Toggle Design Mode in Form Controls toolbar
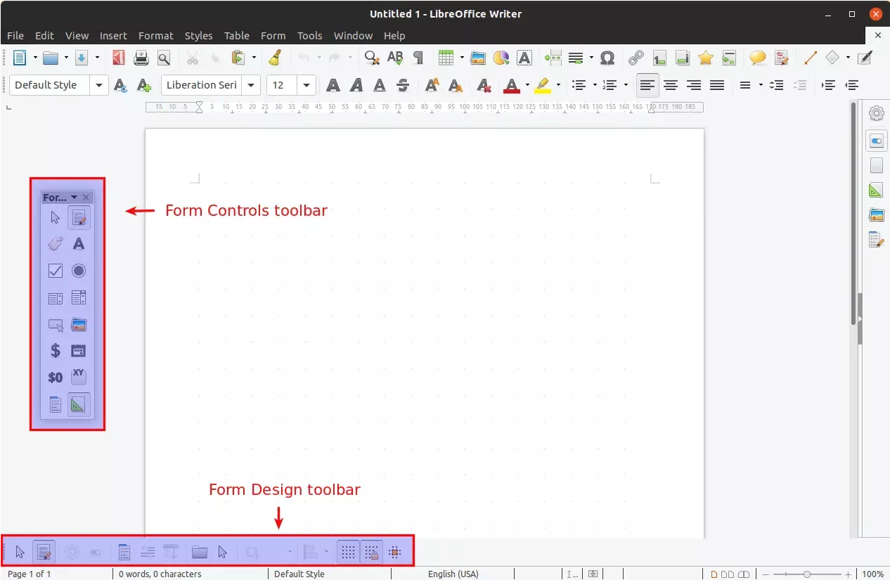The width and height of the screenshot is (890, 580). pos(79,217)
